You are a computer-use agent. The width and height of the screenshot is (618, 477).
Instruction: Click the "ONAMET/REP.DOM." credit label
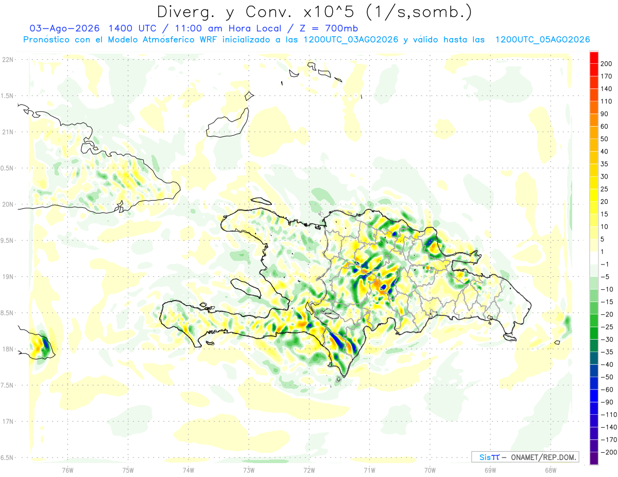(543, 457)
